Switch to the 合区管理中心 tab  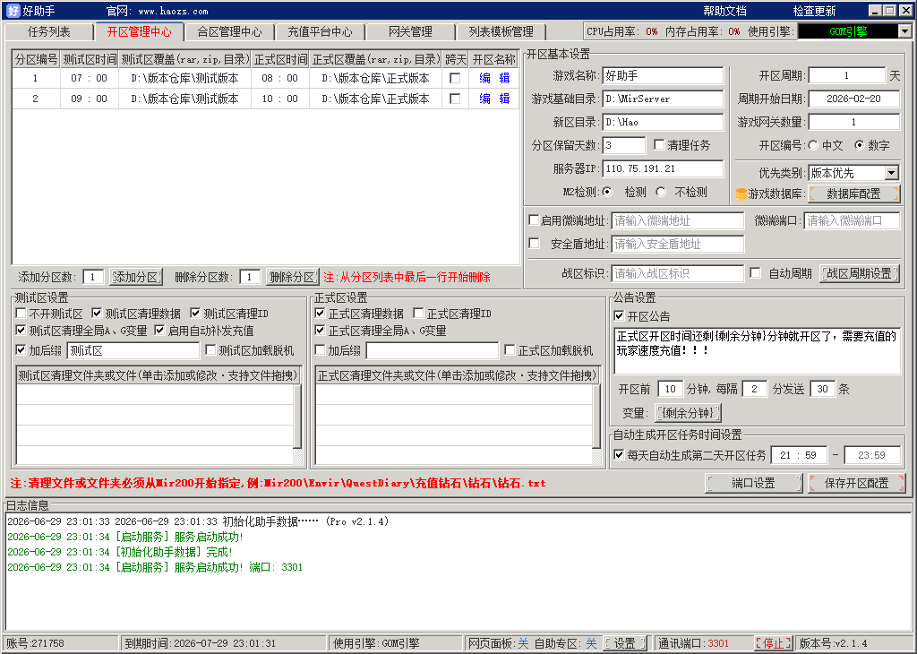[229, 31]
